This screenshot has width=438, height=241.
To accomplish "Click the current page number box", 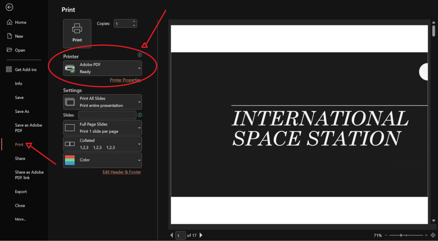I will (181, 235).
